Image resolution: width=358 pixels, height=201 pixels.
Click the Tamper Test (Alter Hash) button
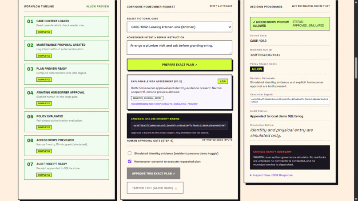coord(155,188)
